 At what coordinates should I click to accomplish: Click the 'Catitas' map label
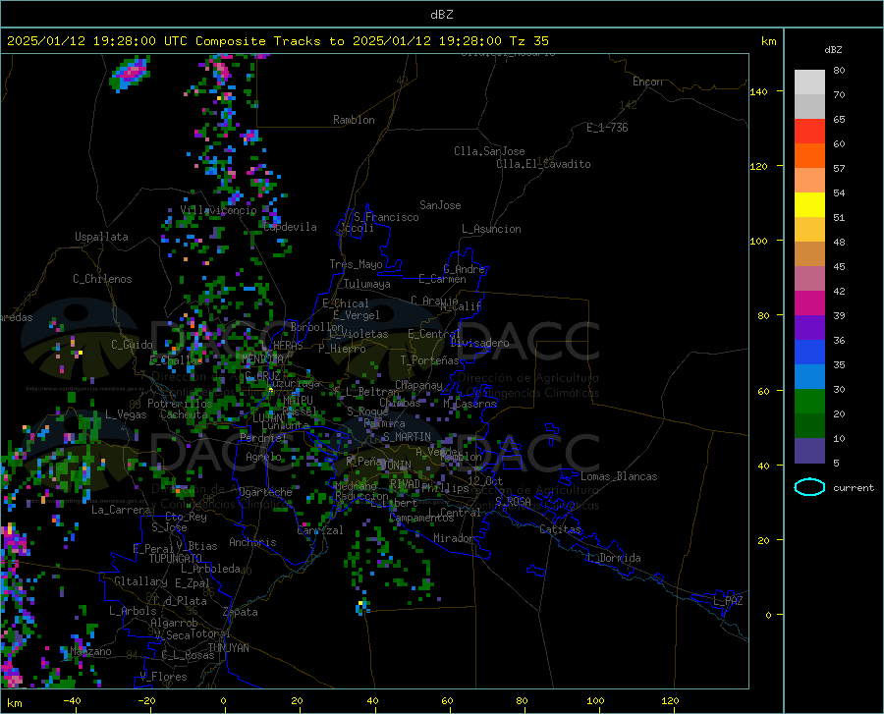pos(561,529)
